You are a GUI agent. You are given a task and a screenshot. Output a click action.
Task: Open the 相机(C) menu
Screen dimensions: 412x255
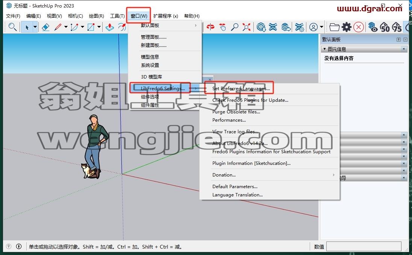(x=75, y=16)
